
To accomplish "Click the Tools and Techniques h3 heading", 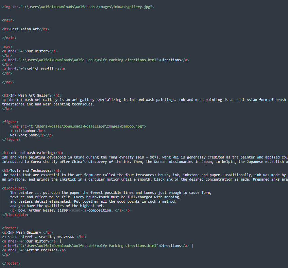I will click(32, 171).
